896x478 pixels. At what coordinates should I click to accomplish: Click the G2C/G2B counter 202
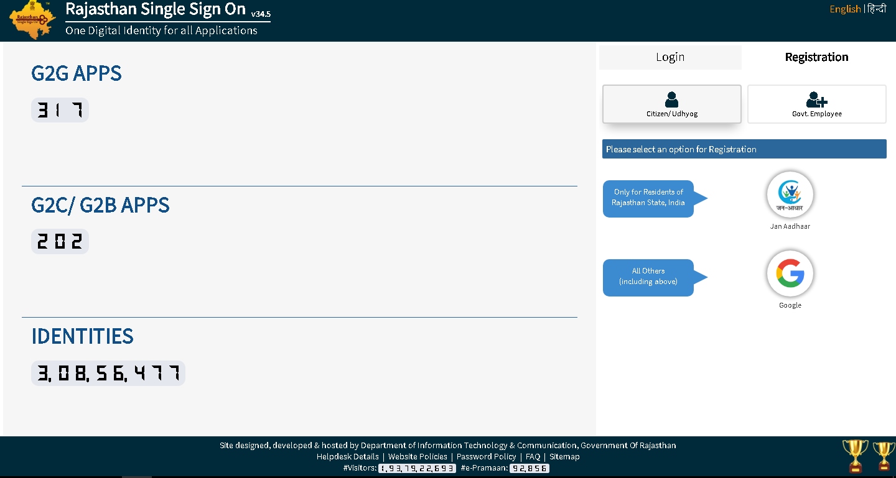[x=60, y=241]
